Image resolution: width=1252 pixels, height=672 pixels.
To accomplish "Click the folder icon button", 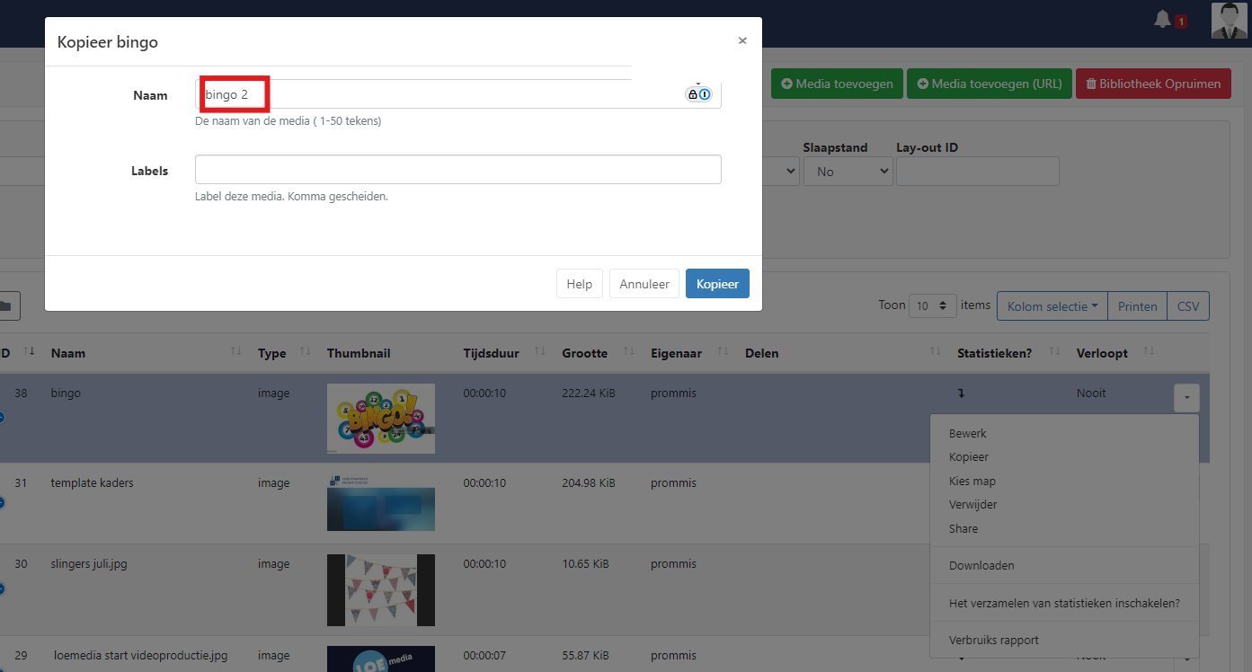I will [x=7, y=305].
